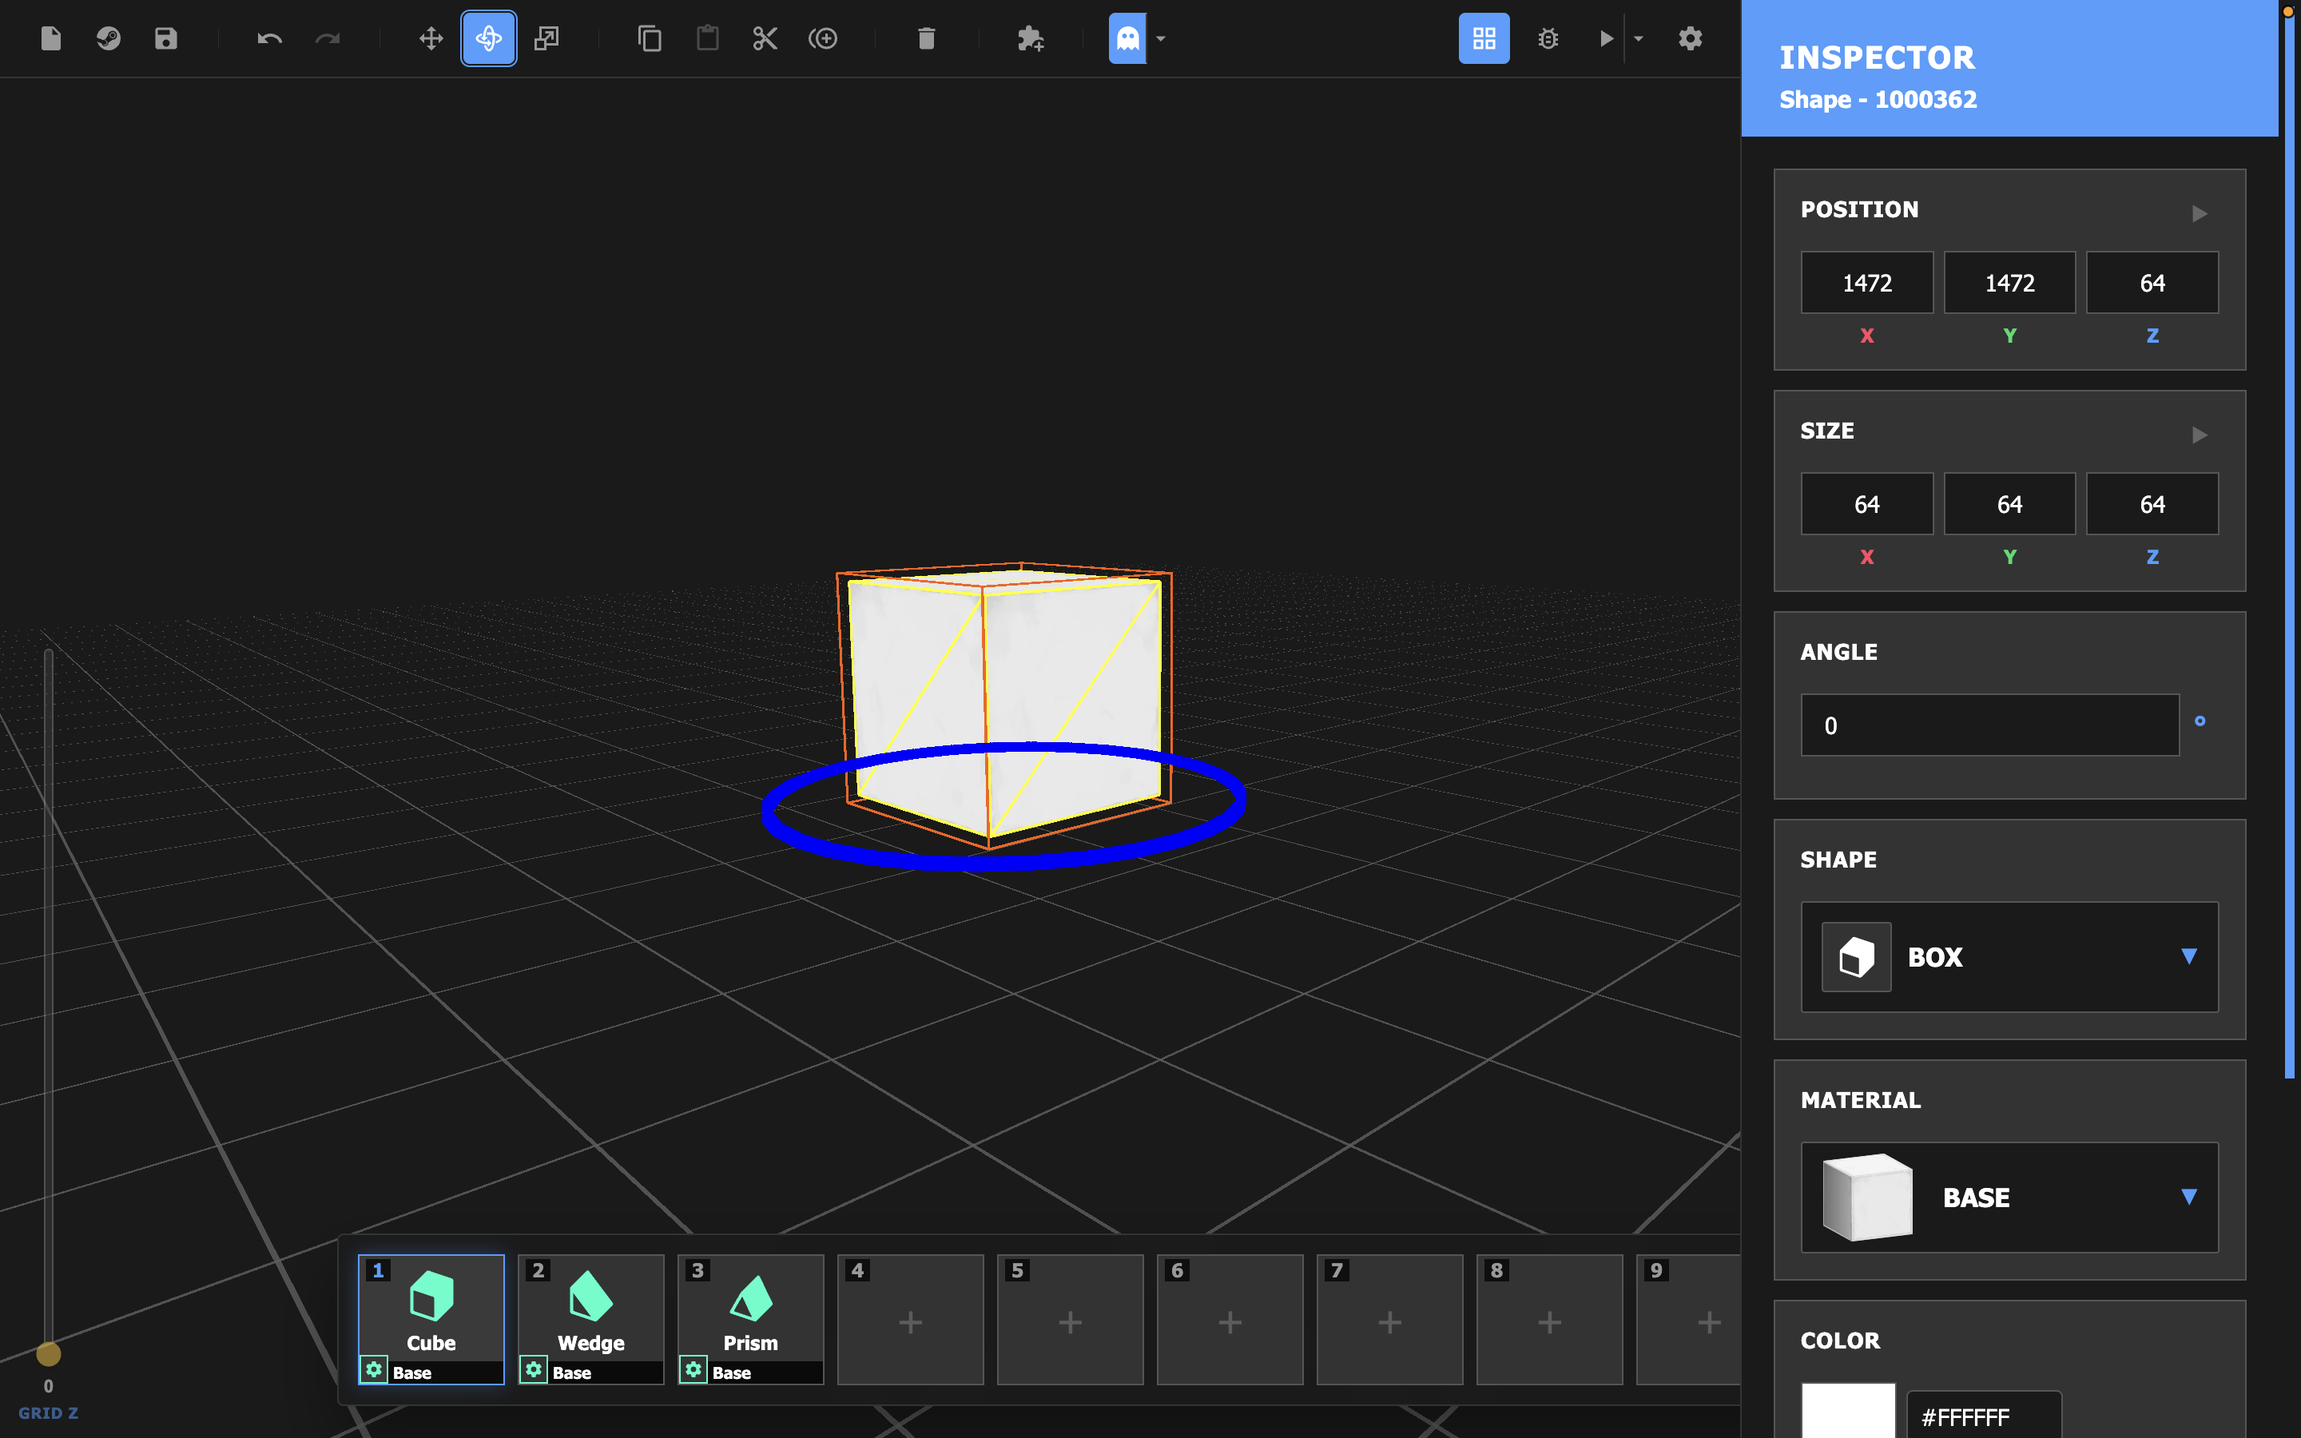Edit Position Z value field
This screenshot has height=1438, width=2301.
tap(2152, 283)
